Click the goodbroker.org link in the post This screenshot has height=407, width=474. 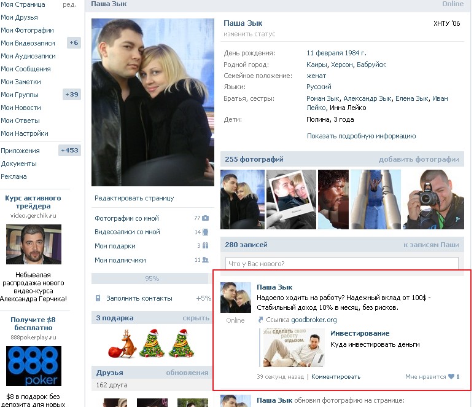tap(314, 320)
